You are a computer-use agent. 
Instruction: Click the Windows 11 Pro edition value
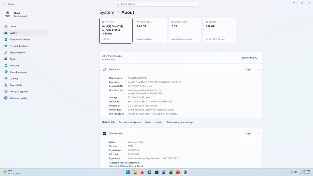pos(136,142)
